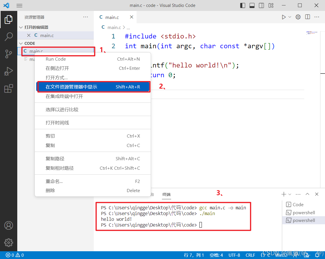The image size is (325, 259).
Task: Open the hamburger application menu
Action: coord(20,5)
